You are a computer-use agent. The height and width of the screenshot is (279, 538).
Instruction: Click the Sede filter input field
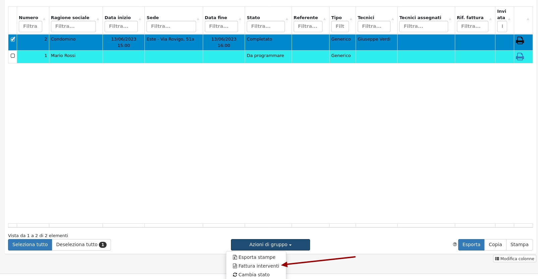point(171,26)
